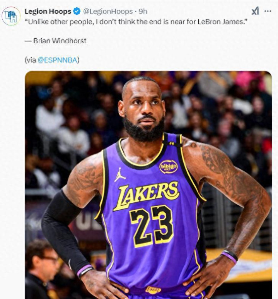Click the Jordan Jumpman logo on jersey
278x299 pixels.
(120, 175)
